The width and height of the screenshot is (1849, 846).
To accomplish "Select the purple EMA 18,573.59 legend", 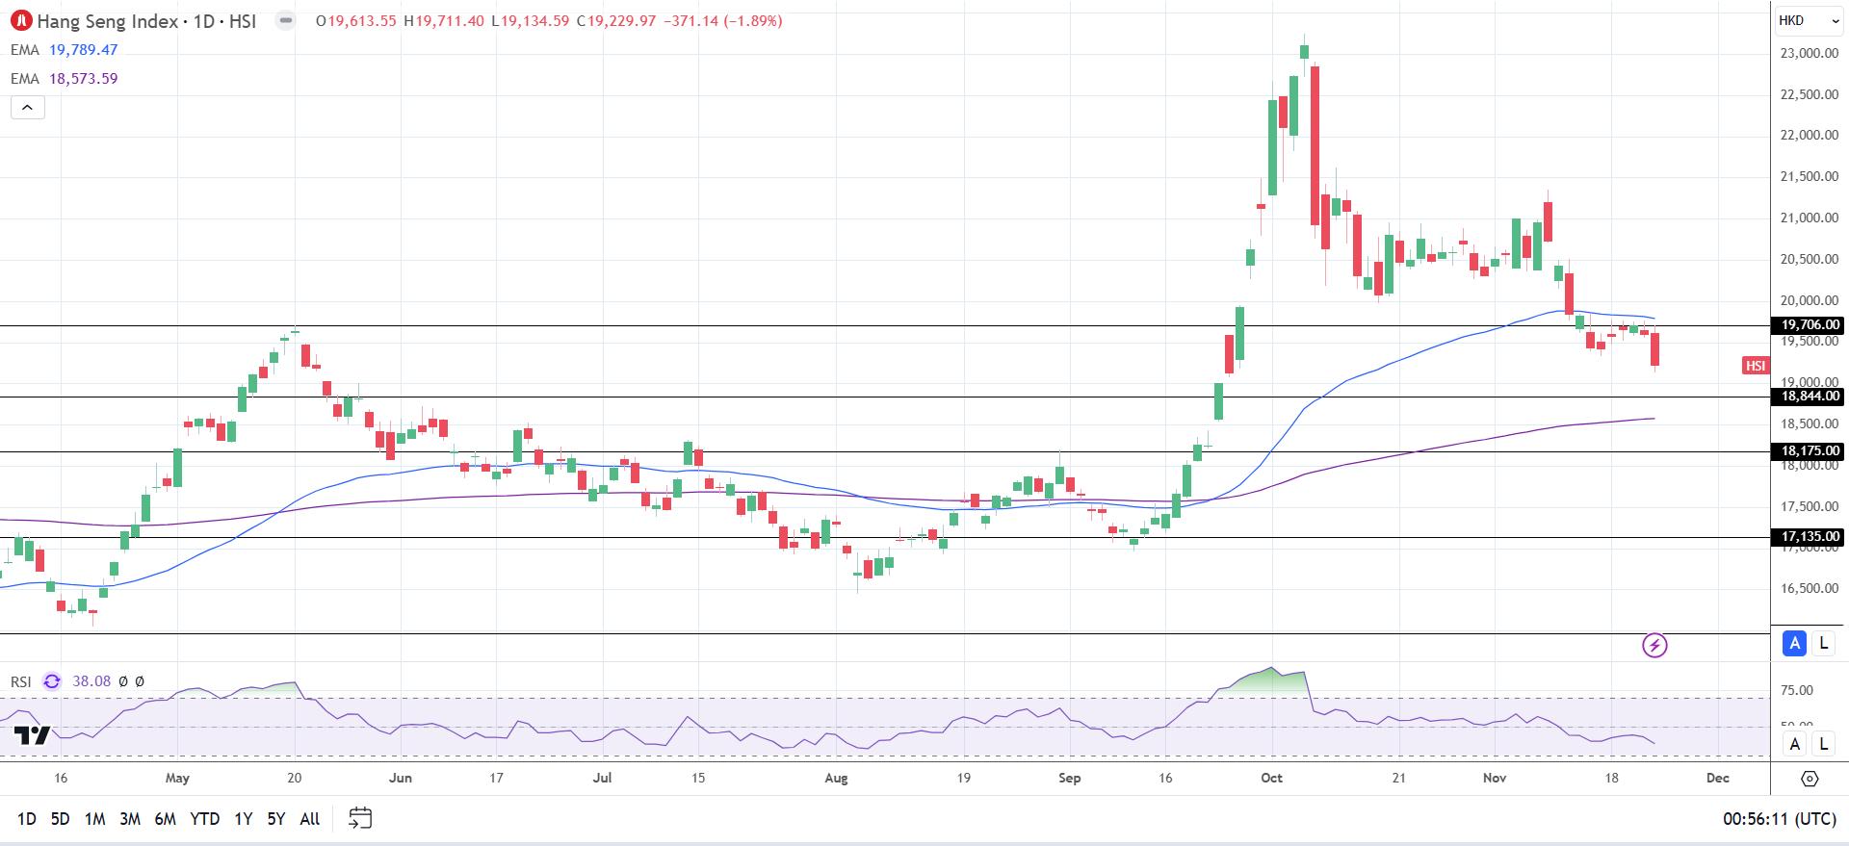I will point(65,79).
